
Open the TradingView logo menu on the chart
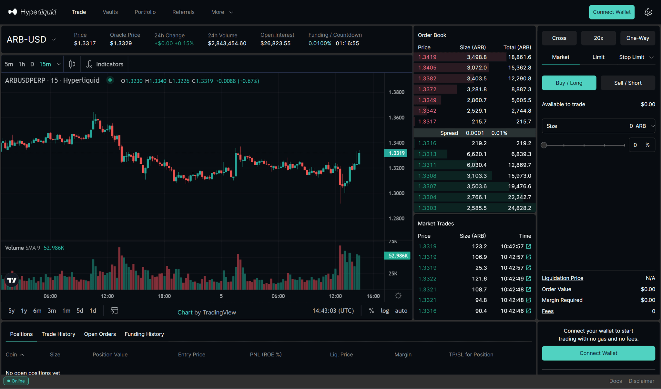(12, 280)
